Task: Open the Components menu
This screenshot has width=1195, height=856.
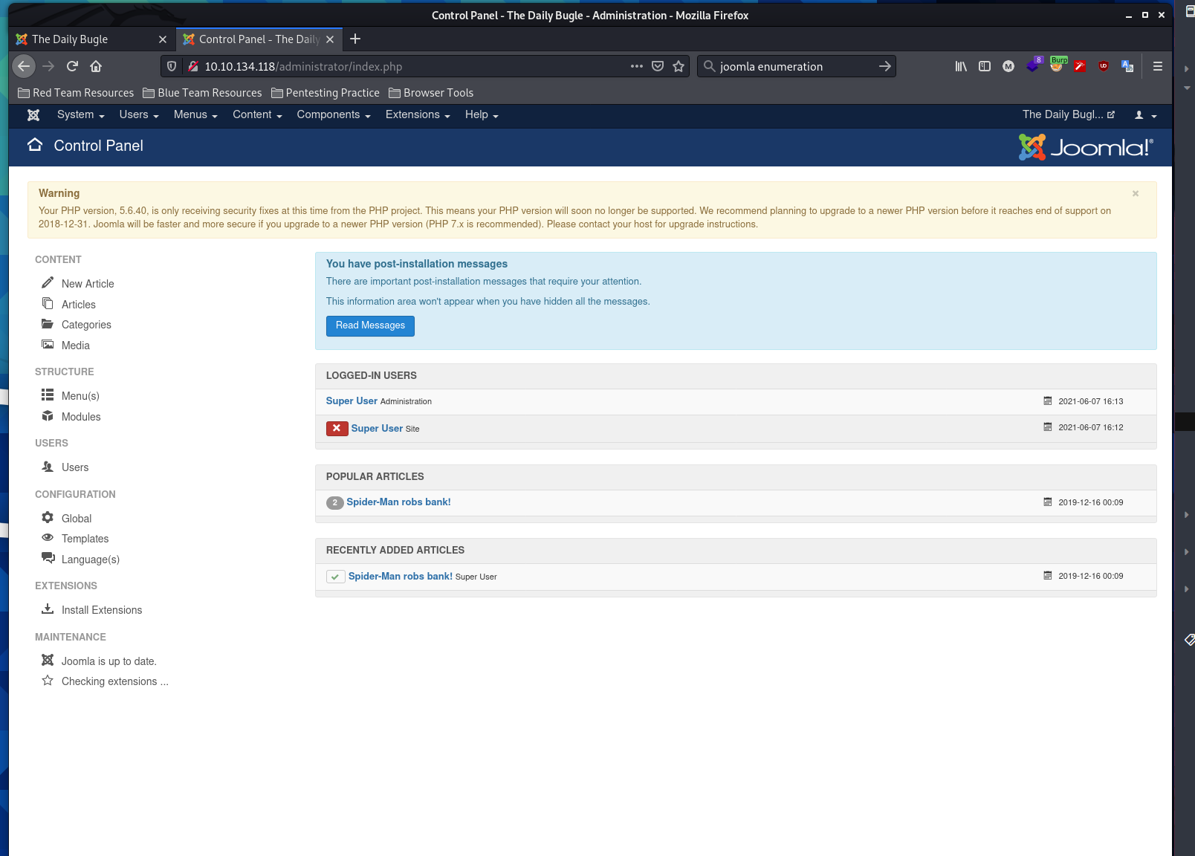Action: point(333,115)
